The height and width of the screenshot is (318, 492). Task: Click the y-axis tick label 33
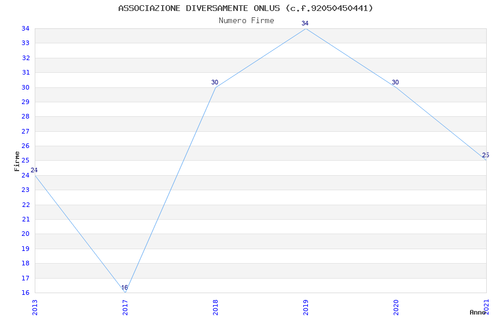pyautogui.click(x=25, y=43)
